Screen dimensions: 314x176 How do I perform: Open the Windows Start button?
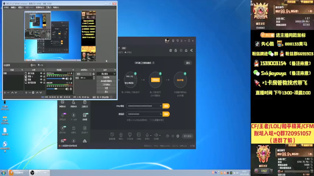coord(4,173)
